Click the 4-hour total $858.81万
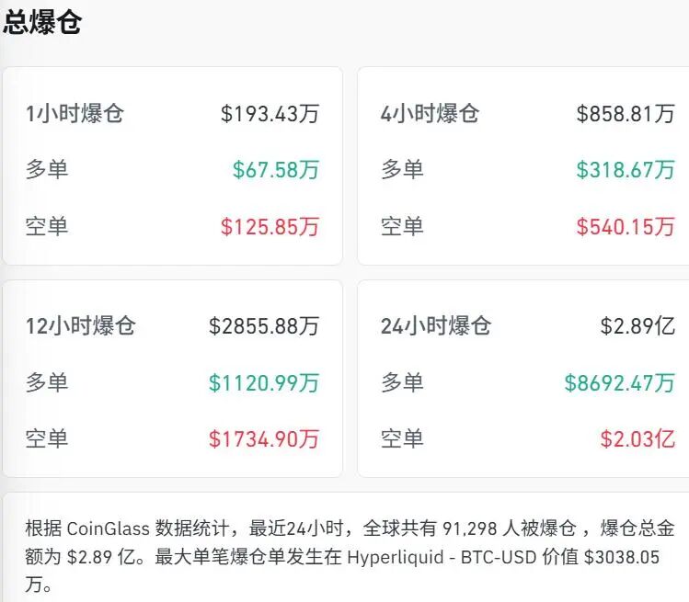The height and width of the screenshot is (602, 689). 625,114
